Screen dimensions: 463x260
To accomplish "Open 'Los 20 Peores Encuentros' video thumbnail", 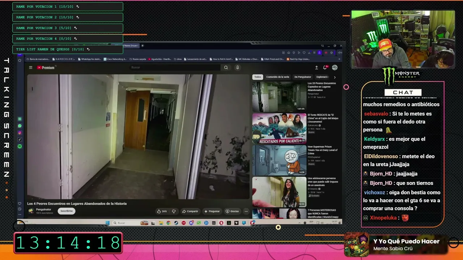I will pyautogui.click(x=279, y=96).
